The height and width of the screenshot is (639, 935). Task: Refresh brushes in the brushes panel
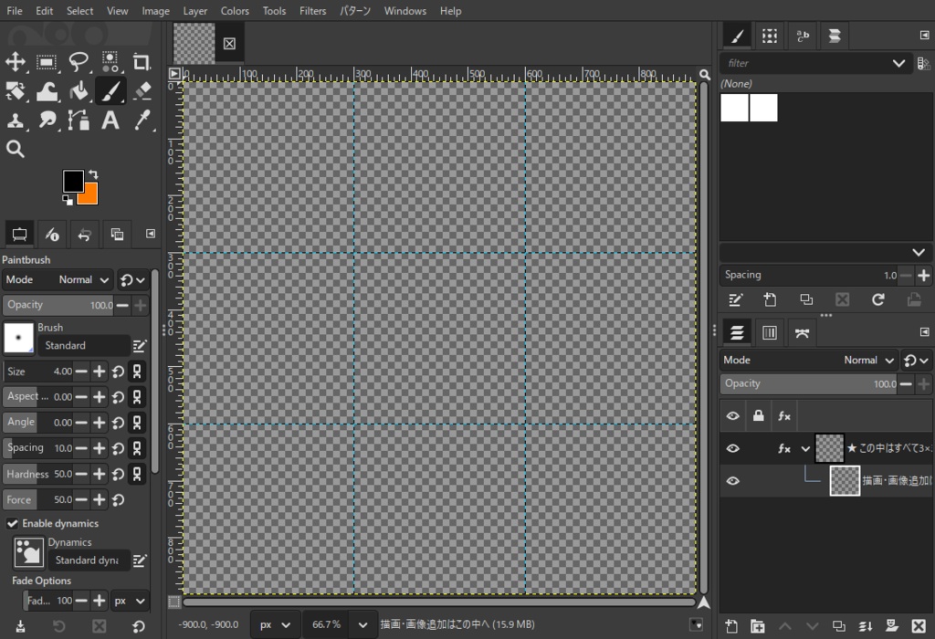(877, 299)
